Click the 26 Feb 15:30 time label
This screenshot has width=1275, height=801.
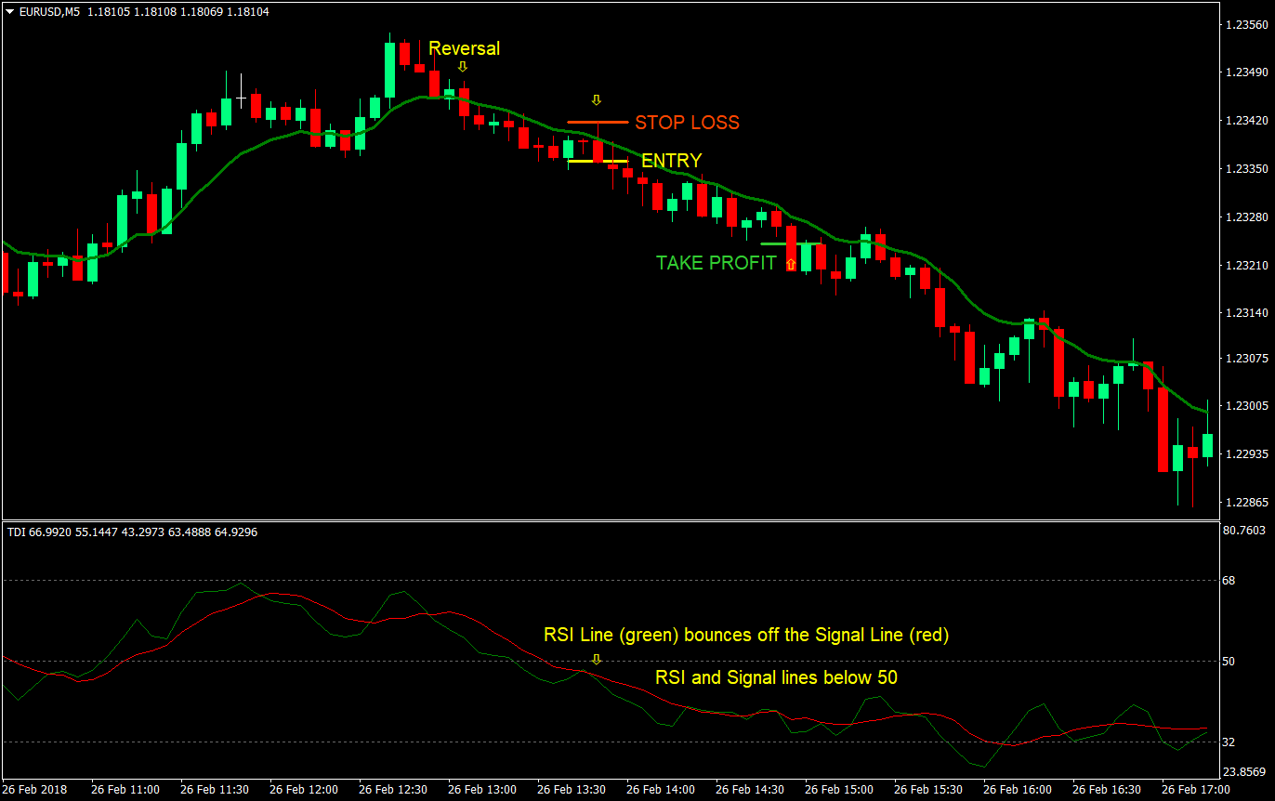[928, 790]
